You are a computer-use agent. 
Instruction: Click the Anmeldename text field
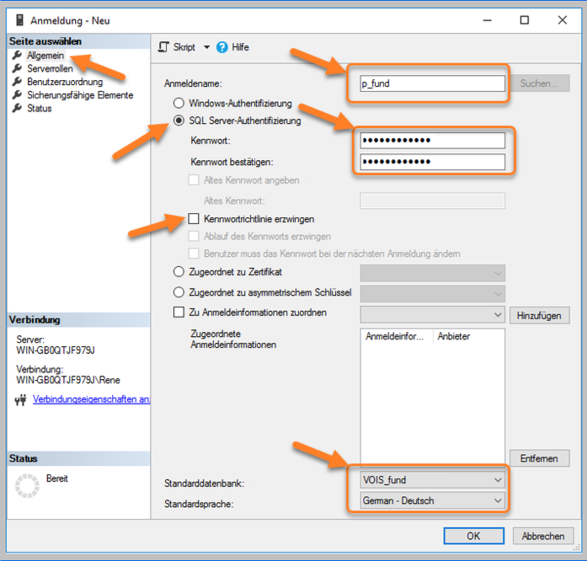point(432,83)
